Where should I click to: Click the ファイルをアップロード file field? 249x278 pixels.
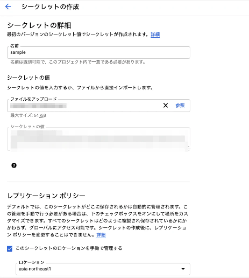coord(99,106)
